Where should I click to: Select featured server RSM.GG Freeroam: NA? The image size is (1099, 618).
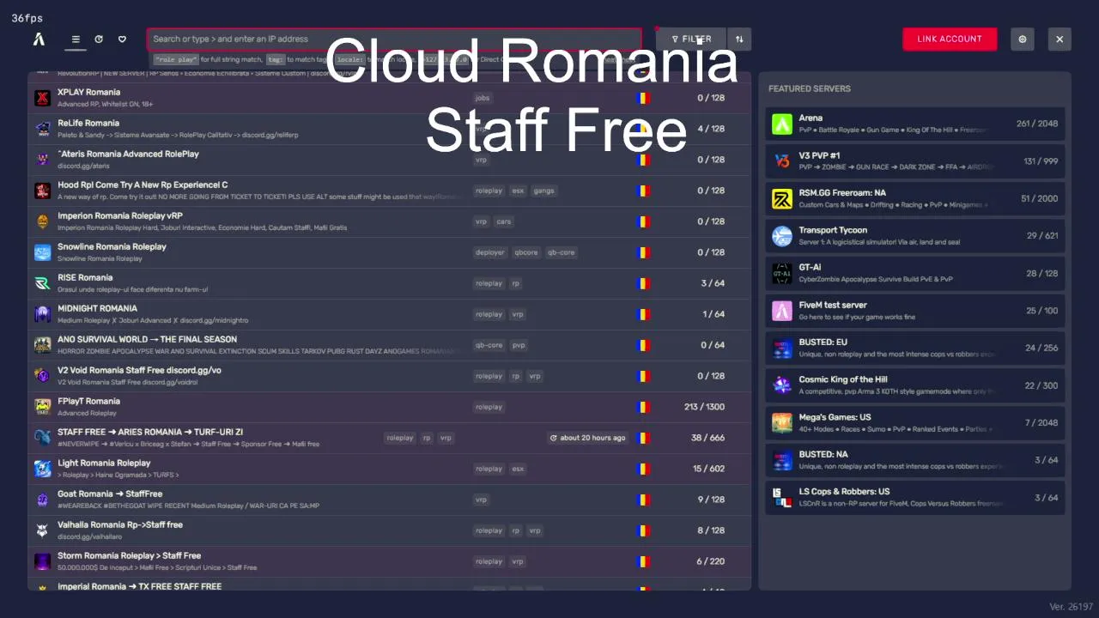[914, 198]
